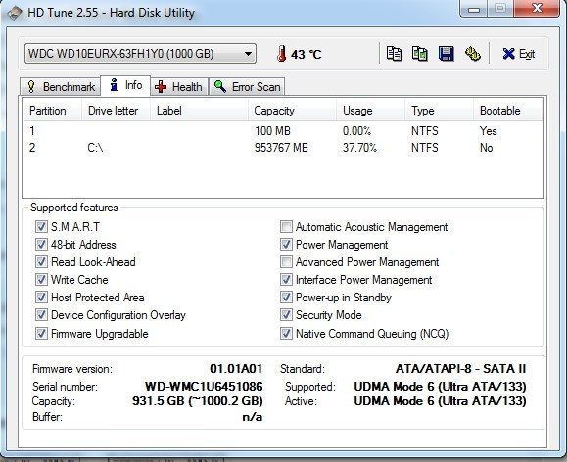
Task: Toggle the Power Management checkbox
Action: (x=286, y=245)
